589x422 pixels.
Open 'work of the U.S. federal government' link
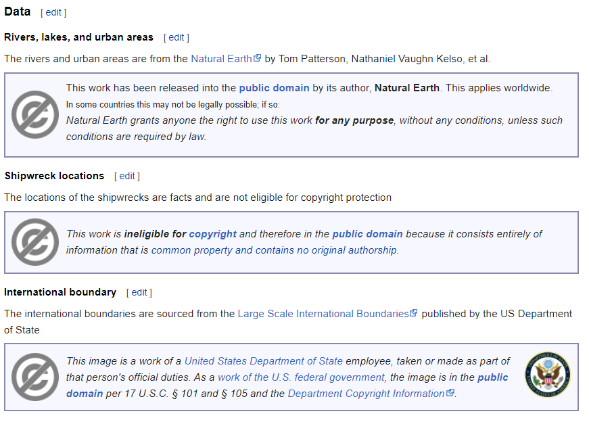(x=301, y=377)
